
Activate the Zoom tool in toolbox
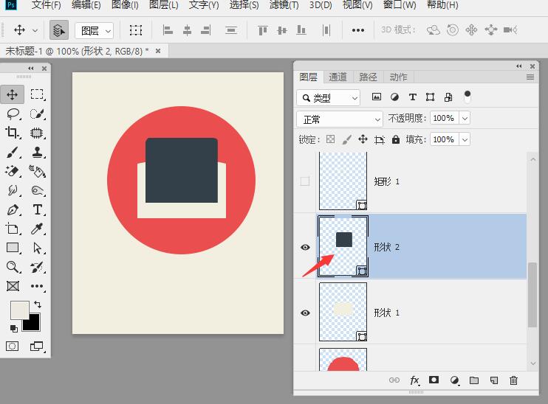13,267
